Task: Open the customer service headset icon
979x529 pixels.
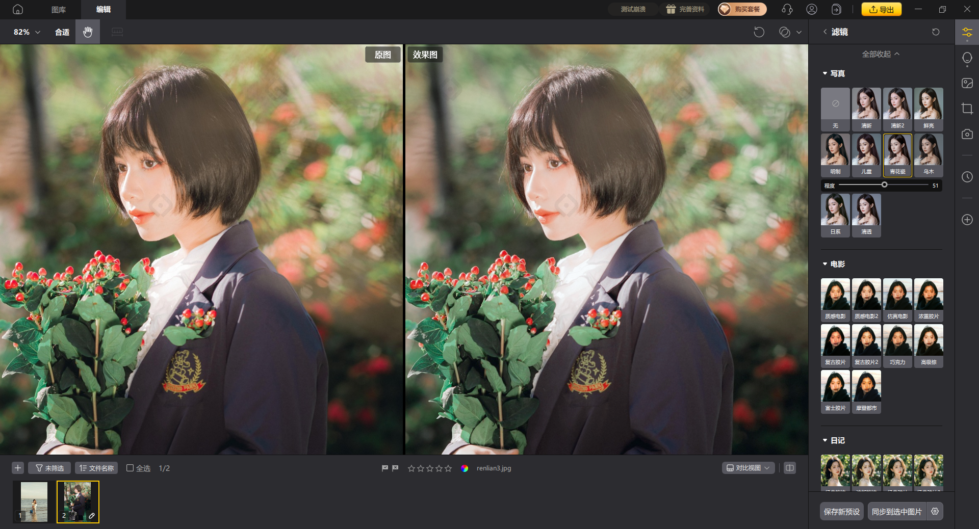Action: [787, 9]
